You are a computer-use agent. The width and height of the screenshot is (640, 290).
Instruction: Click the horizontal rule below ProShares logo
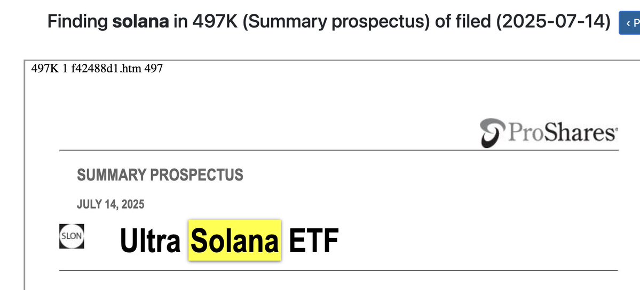[x=339, y=151]
